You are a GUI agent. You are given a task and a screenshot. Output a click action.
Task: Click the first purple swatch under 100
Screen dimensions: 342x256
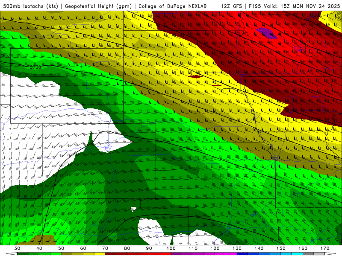177,254
